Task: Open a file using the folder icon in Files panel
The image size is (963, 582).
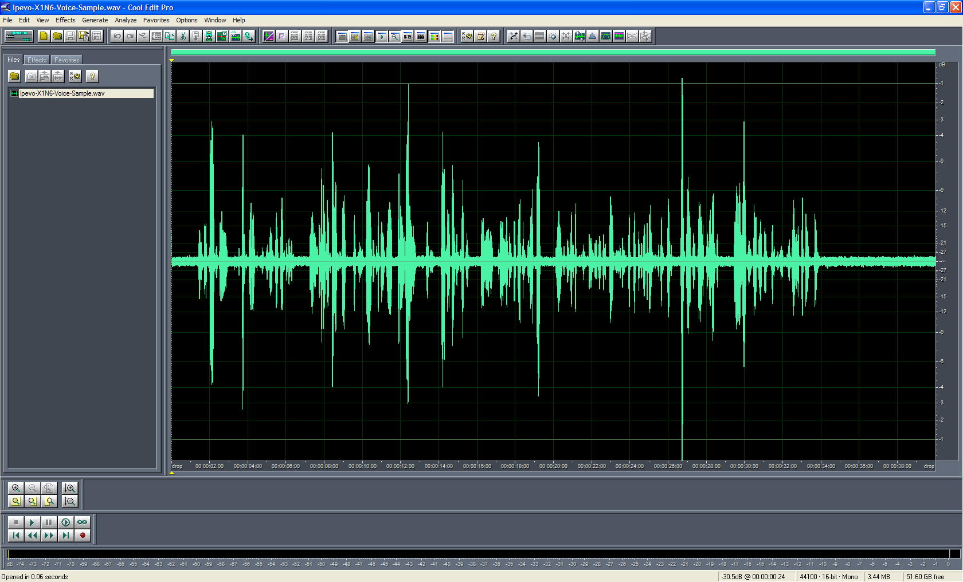Action: pyautogui.click(x=14, y=76)
